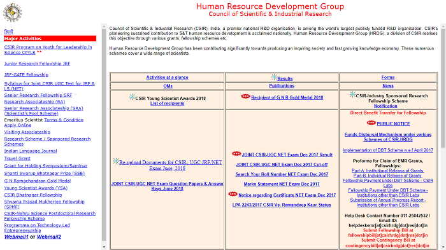Click the star icon beside Results
The height and width of the screenshot is (250, 446).
[x=274, y=77]
